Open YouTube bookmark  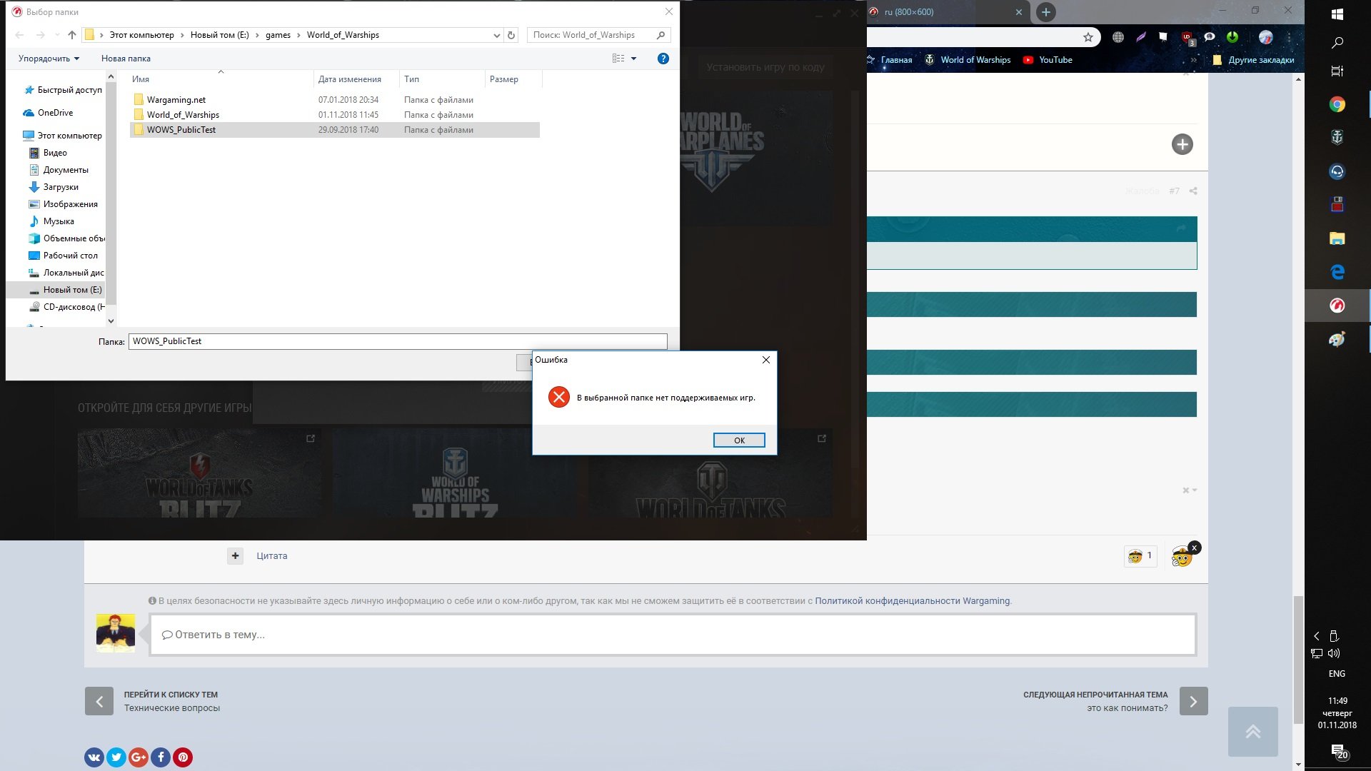tap(1048, 60)
